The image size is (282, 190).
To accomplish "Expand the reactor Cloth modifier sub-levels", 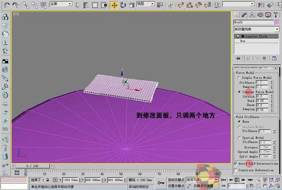I will click(x=243, y=36).
